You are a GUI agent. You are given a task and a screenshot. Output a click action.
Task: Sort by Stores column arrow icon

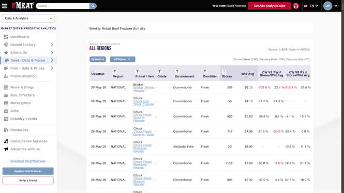(224, 72)
